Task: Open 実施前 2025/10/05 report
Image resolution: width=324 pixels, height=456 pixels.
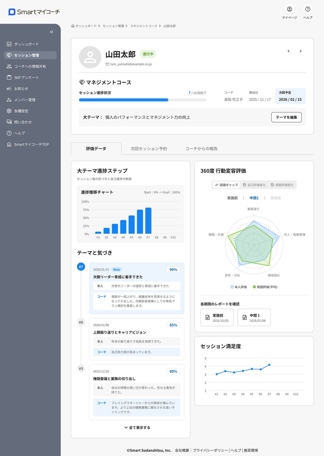Action: pyautogui.click(x=217, y=318)
